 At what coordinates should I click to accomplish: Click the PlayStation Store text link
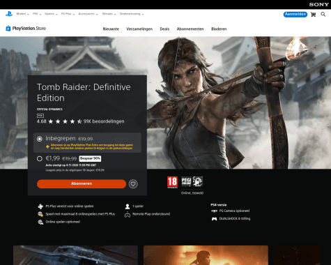[x=29, y=29]
